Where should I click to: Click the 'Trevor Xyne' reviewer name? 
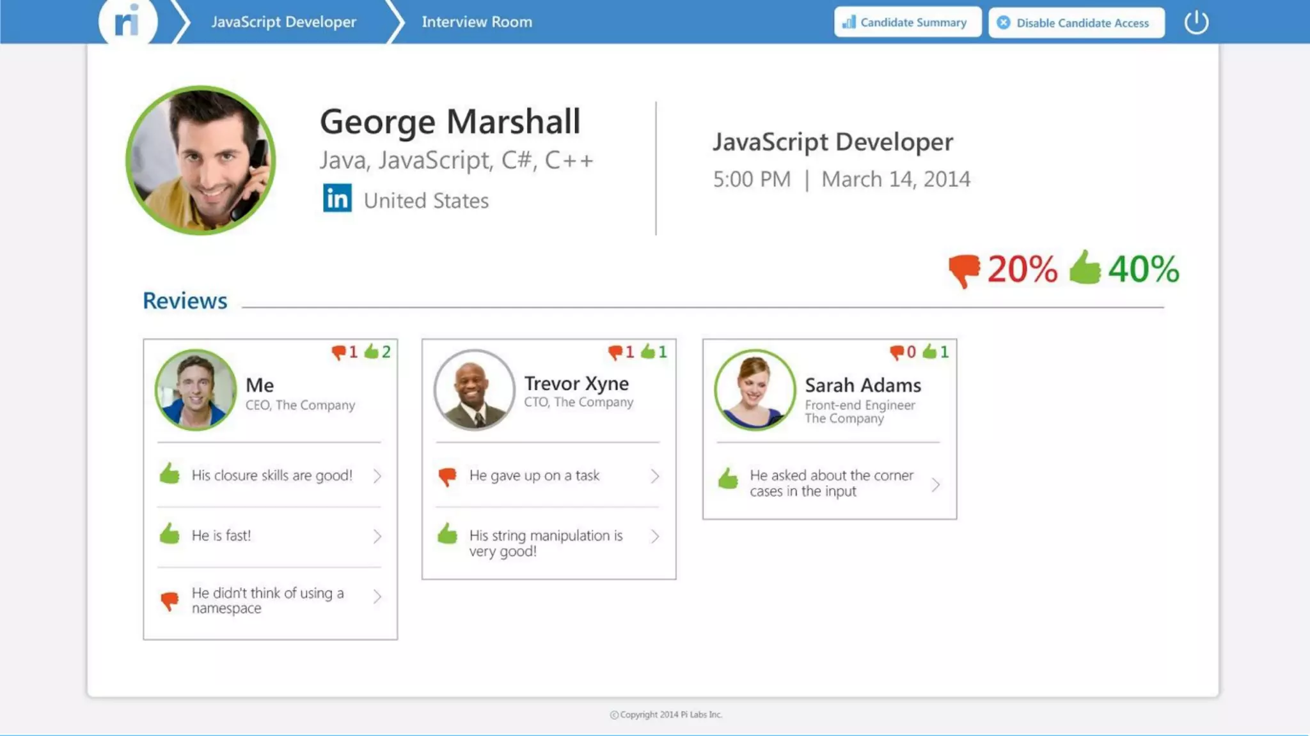coord(576,383)
